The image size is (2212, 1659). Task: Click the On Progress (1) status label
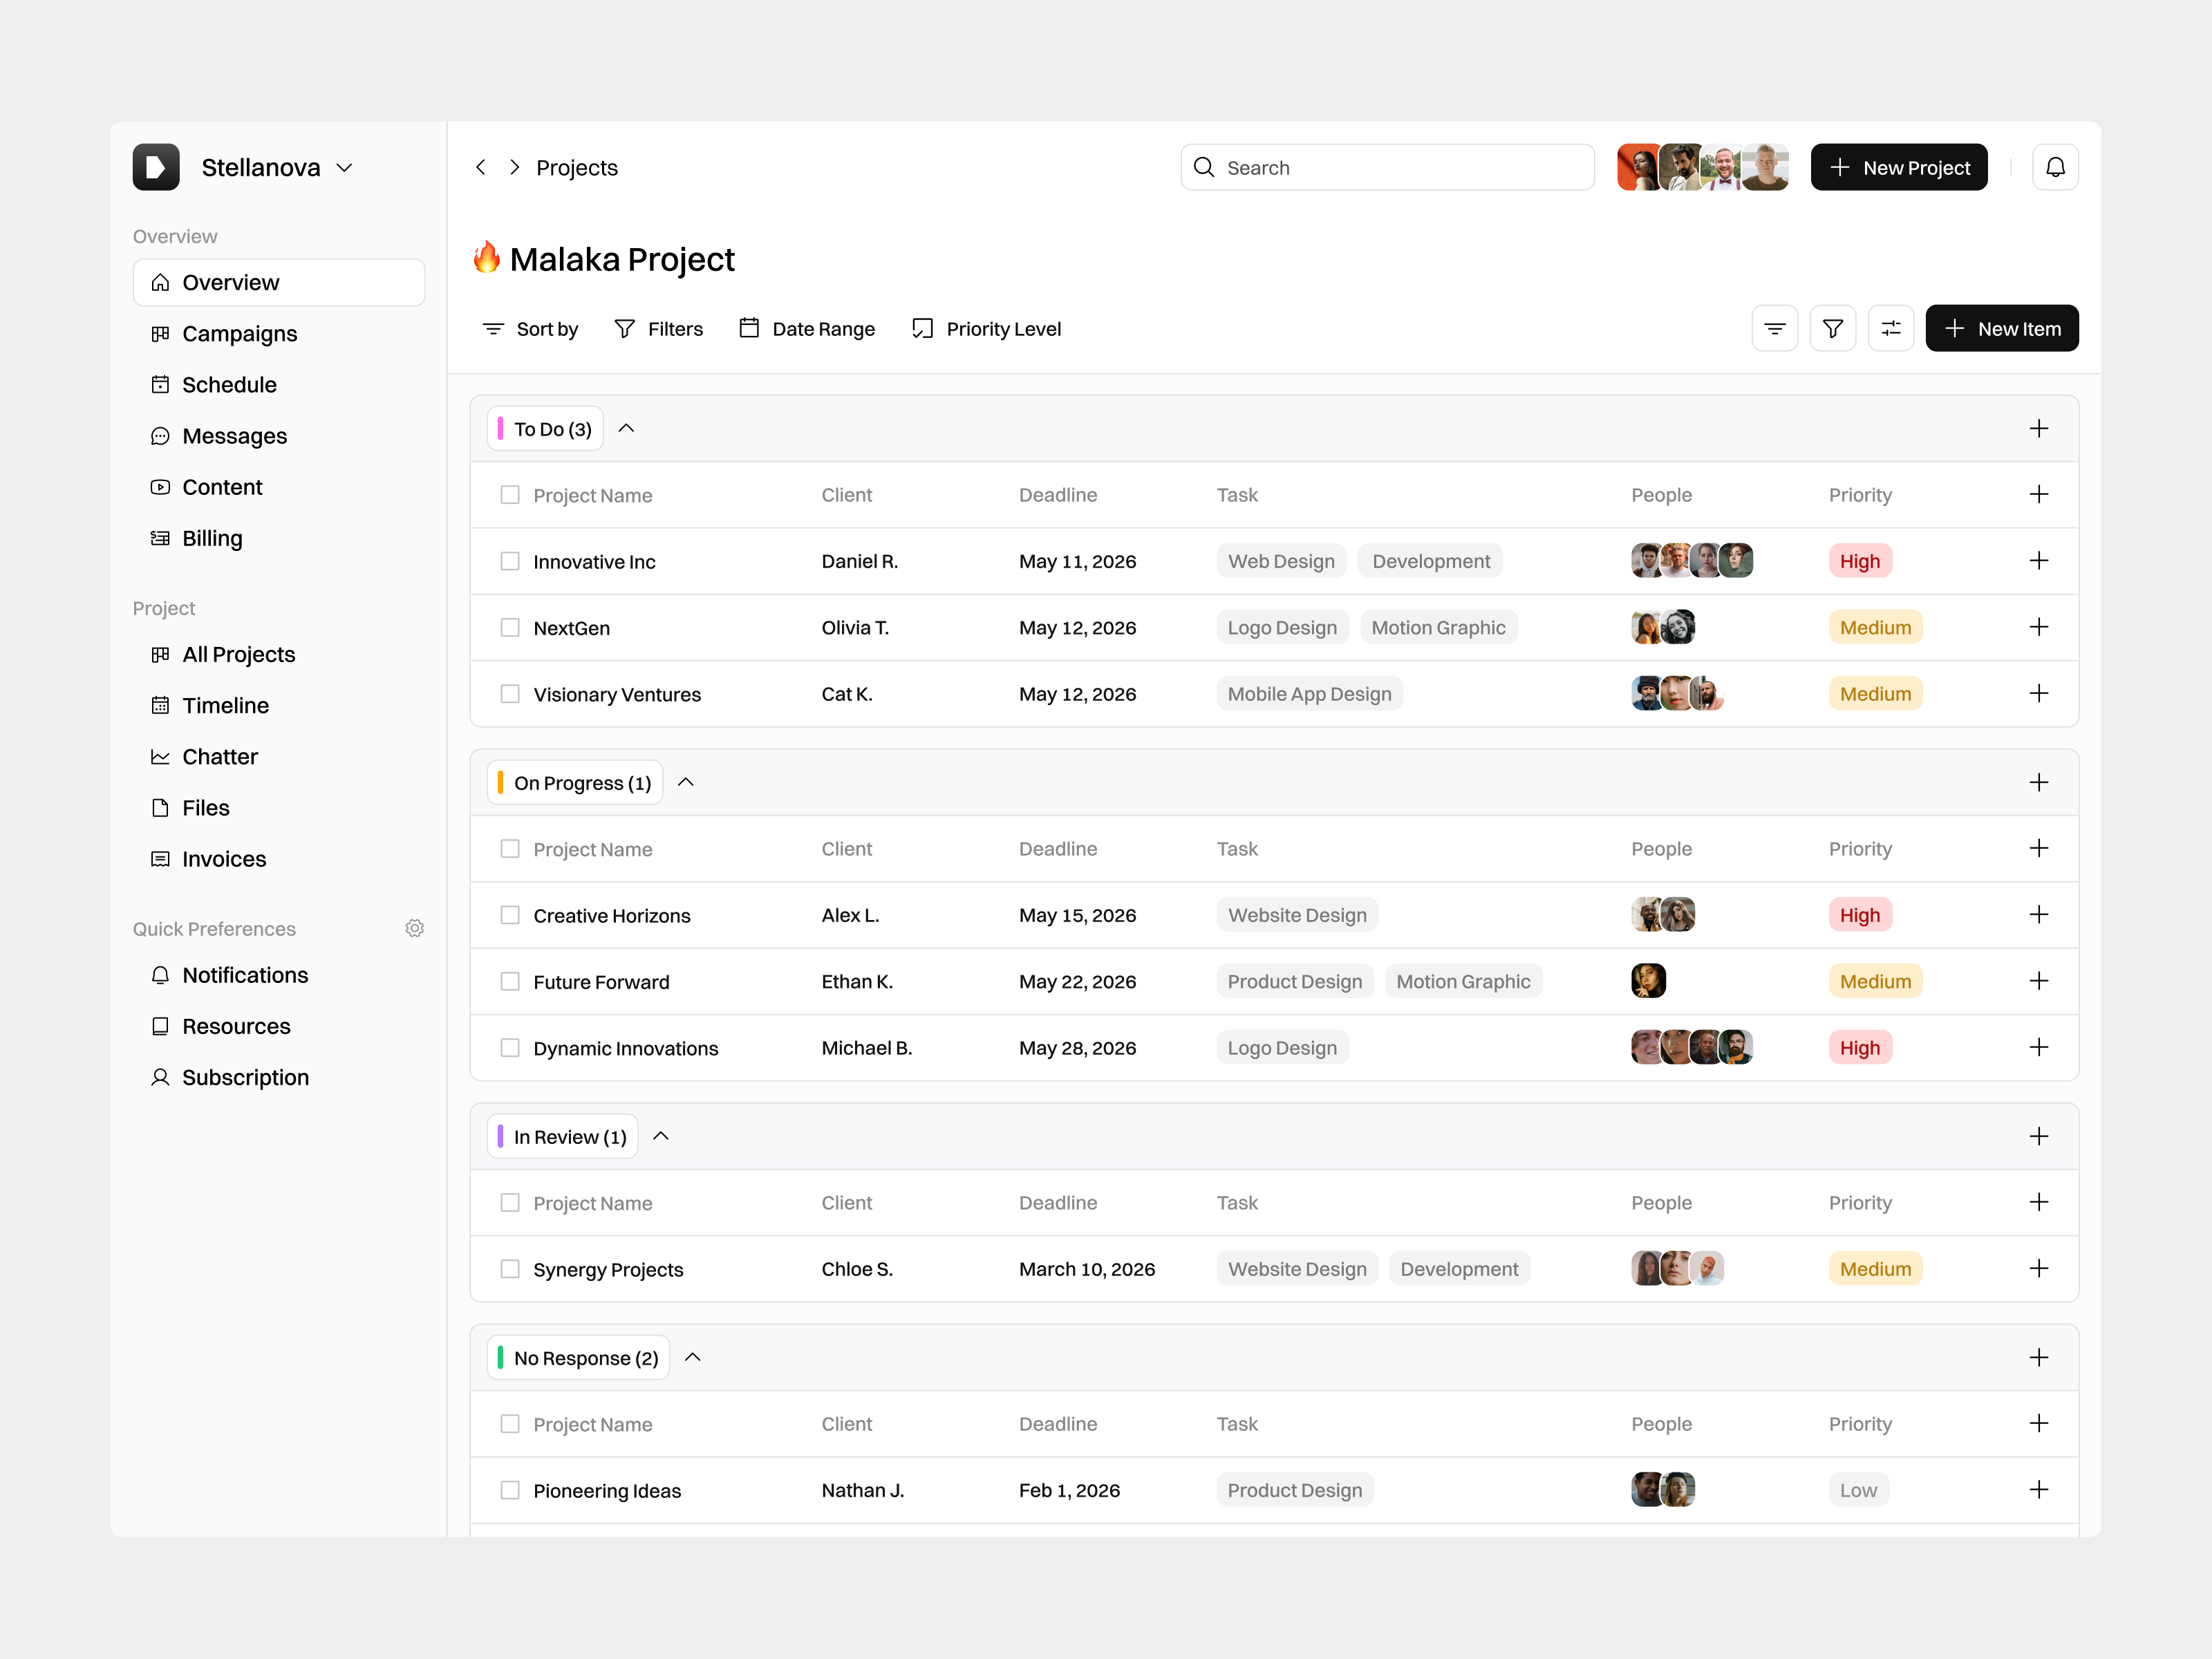coord(575,782)
